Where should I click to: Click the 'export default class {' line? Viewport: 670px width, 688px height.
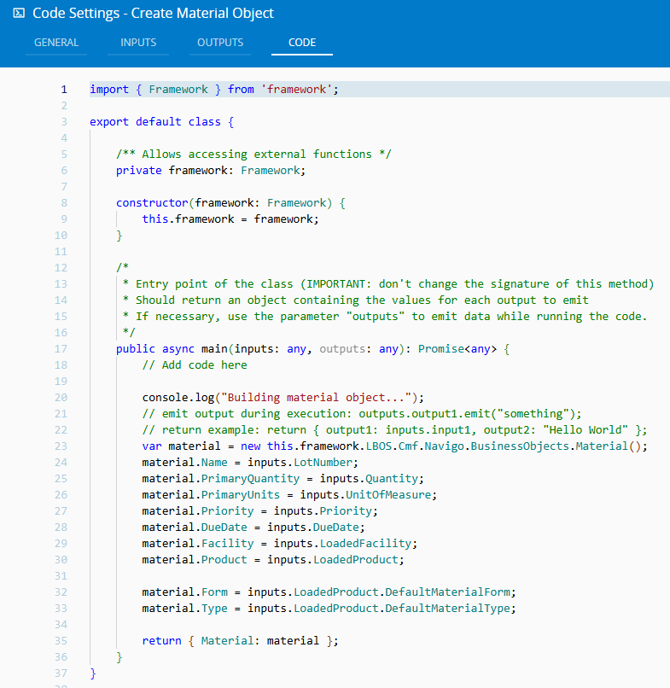click(x=161, y=121)
